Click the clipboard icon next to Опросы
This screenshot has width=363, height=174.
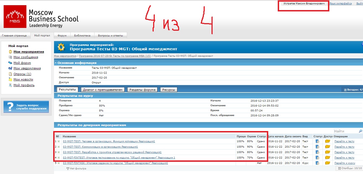pos(10,74)
